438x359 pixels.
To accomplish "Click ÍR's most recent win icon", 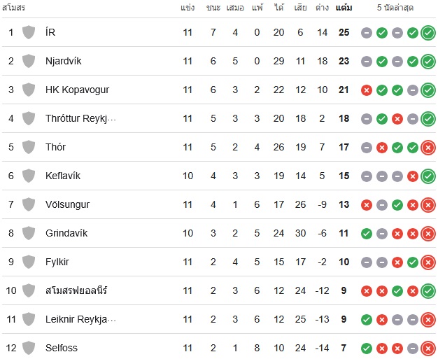I will (x=428, y=33).
